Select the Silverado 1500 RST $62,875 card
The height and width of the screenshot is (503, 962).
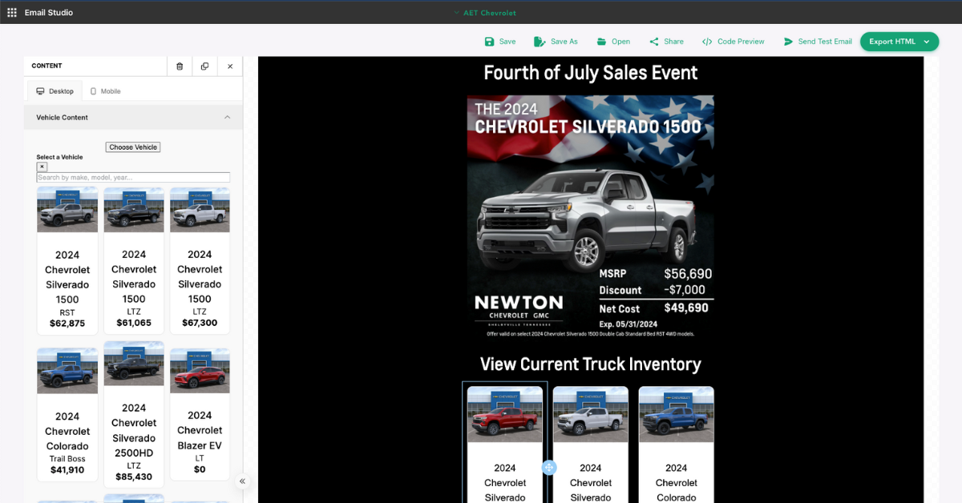pyautogui.click(x=67, y=260)
